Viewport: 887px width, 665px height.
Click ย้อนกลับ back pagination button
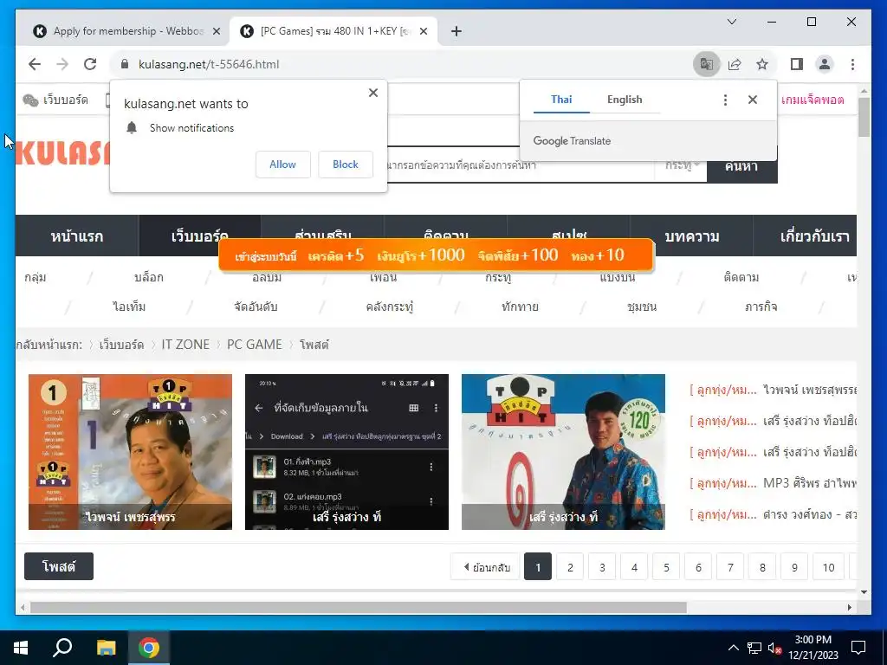pos(487,566)
